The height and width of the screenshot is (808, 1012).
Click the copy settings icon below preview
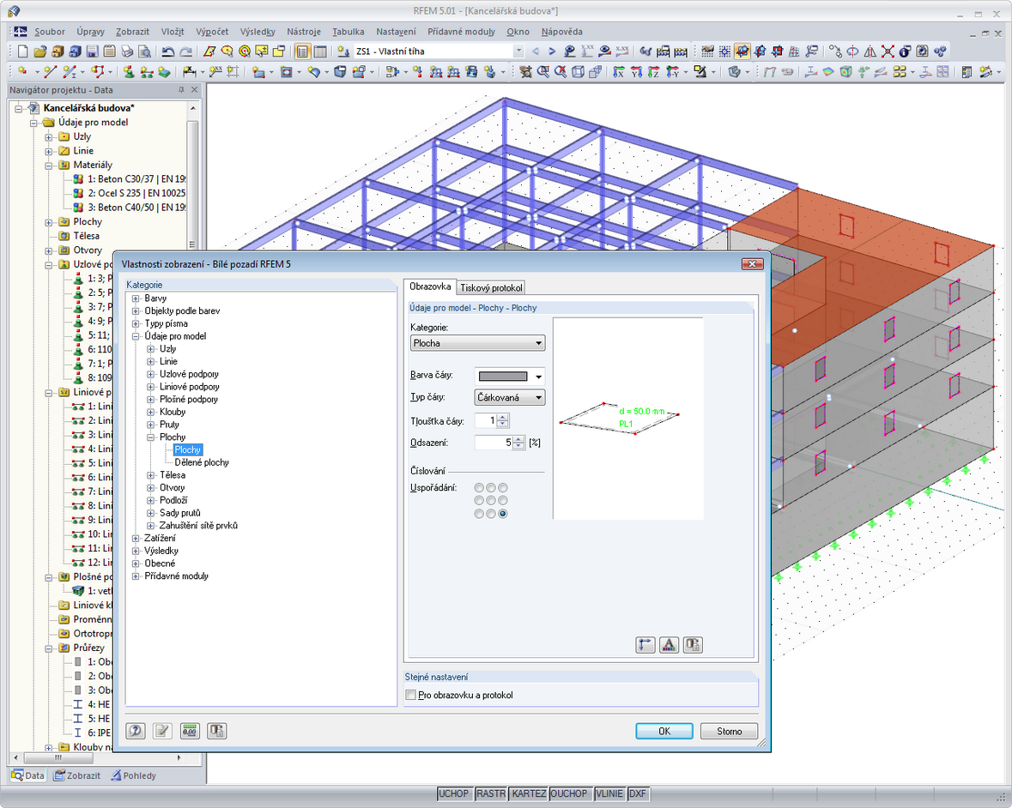pos(694,645)
